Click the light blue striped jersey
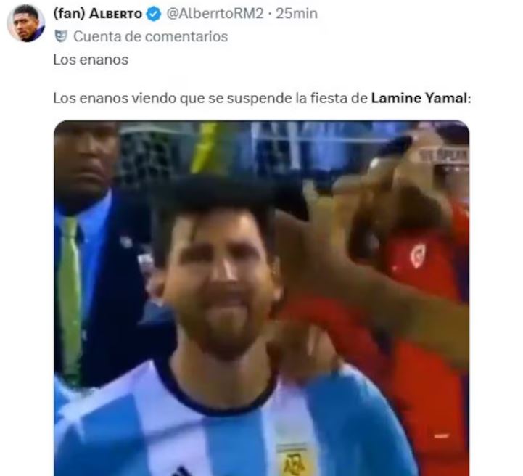Viewport: 523px width, 476px height. pyautogui.click(x=234, y=424)
